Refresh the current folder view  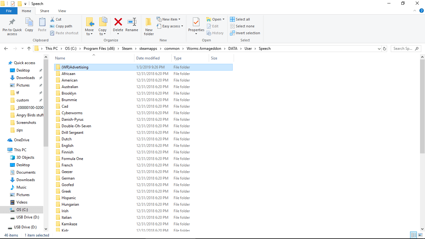[x=385, y=49]
